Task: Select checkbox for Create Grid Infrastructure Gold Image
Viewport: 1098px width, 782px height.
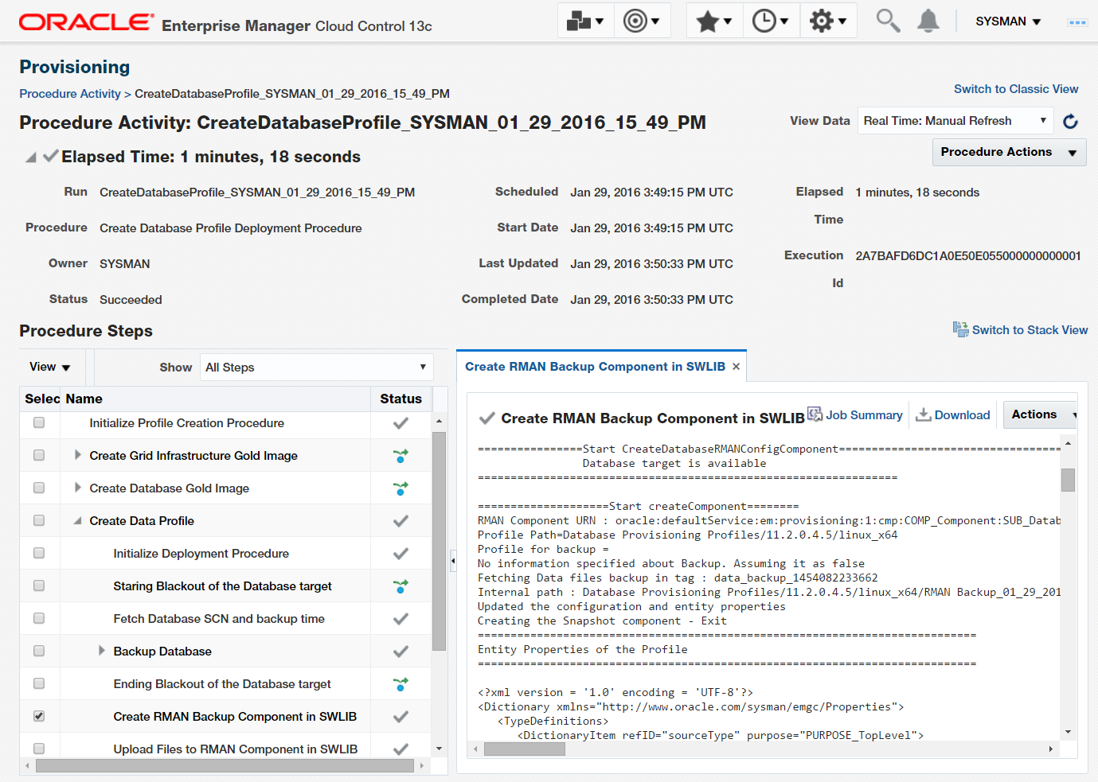Action: pos(39,455)
